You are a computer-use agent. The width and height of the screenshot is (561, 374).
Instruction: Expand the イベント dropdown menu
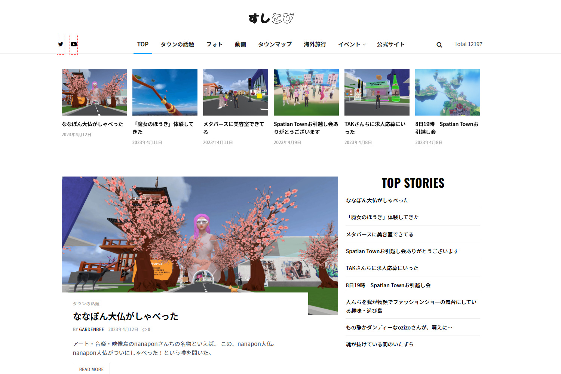(352, 44)
